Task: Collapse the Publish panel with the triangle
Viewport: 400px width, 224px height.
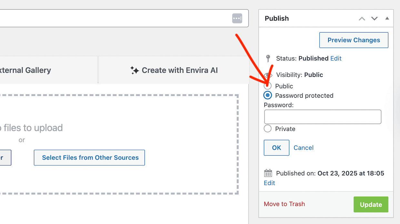Action: (x=387, y=18)
